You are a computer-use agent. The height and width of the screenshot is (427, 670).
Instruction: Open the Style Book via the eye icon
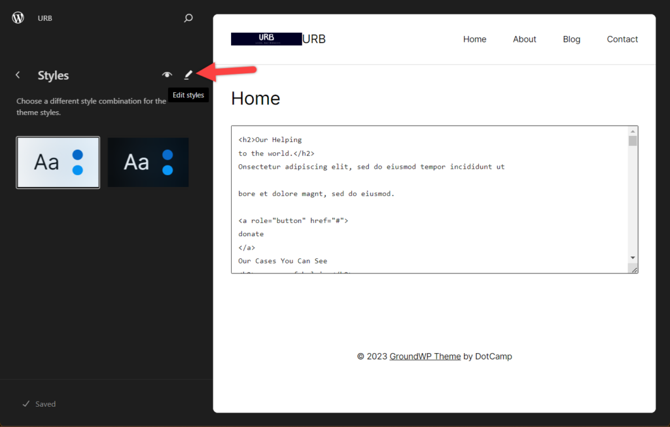[x=167, y=75]
